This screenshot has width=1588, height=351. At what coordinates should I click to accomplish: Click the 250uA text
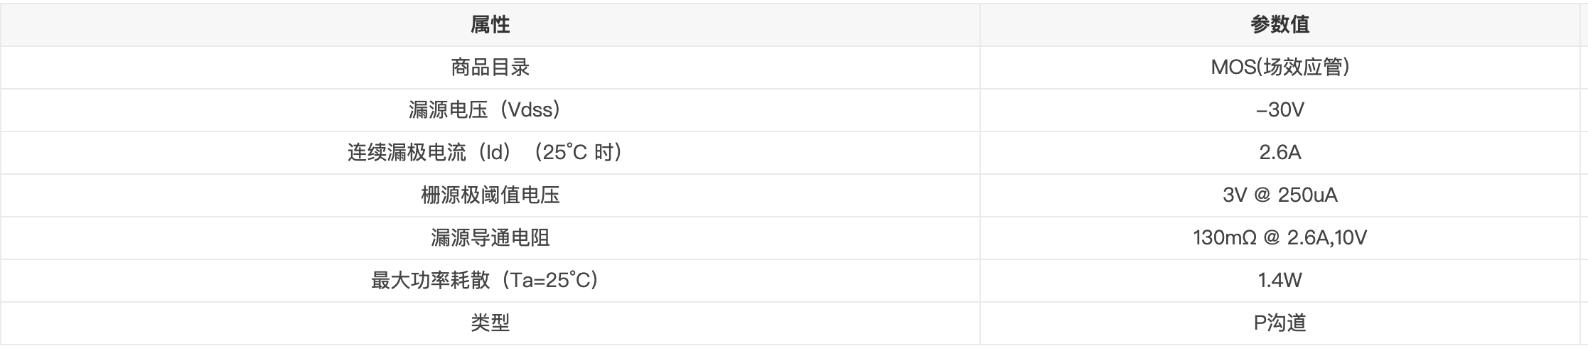point(1308,195)
